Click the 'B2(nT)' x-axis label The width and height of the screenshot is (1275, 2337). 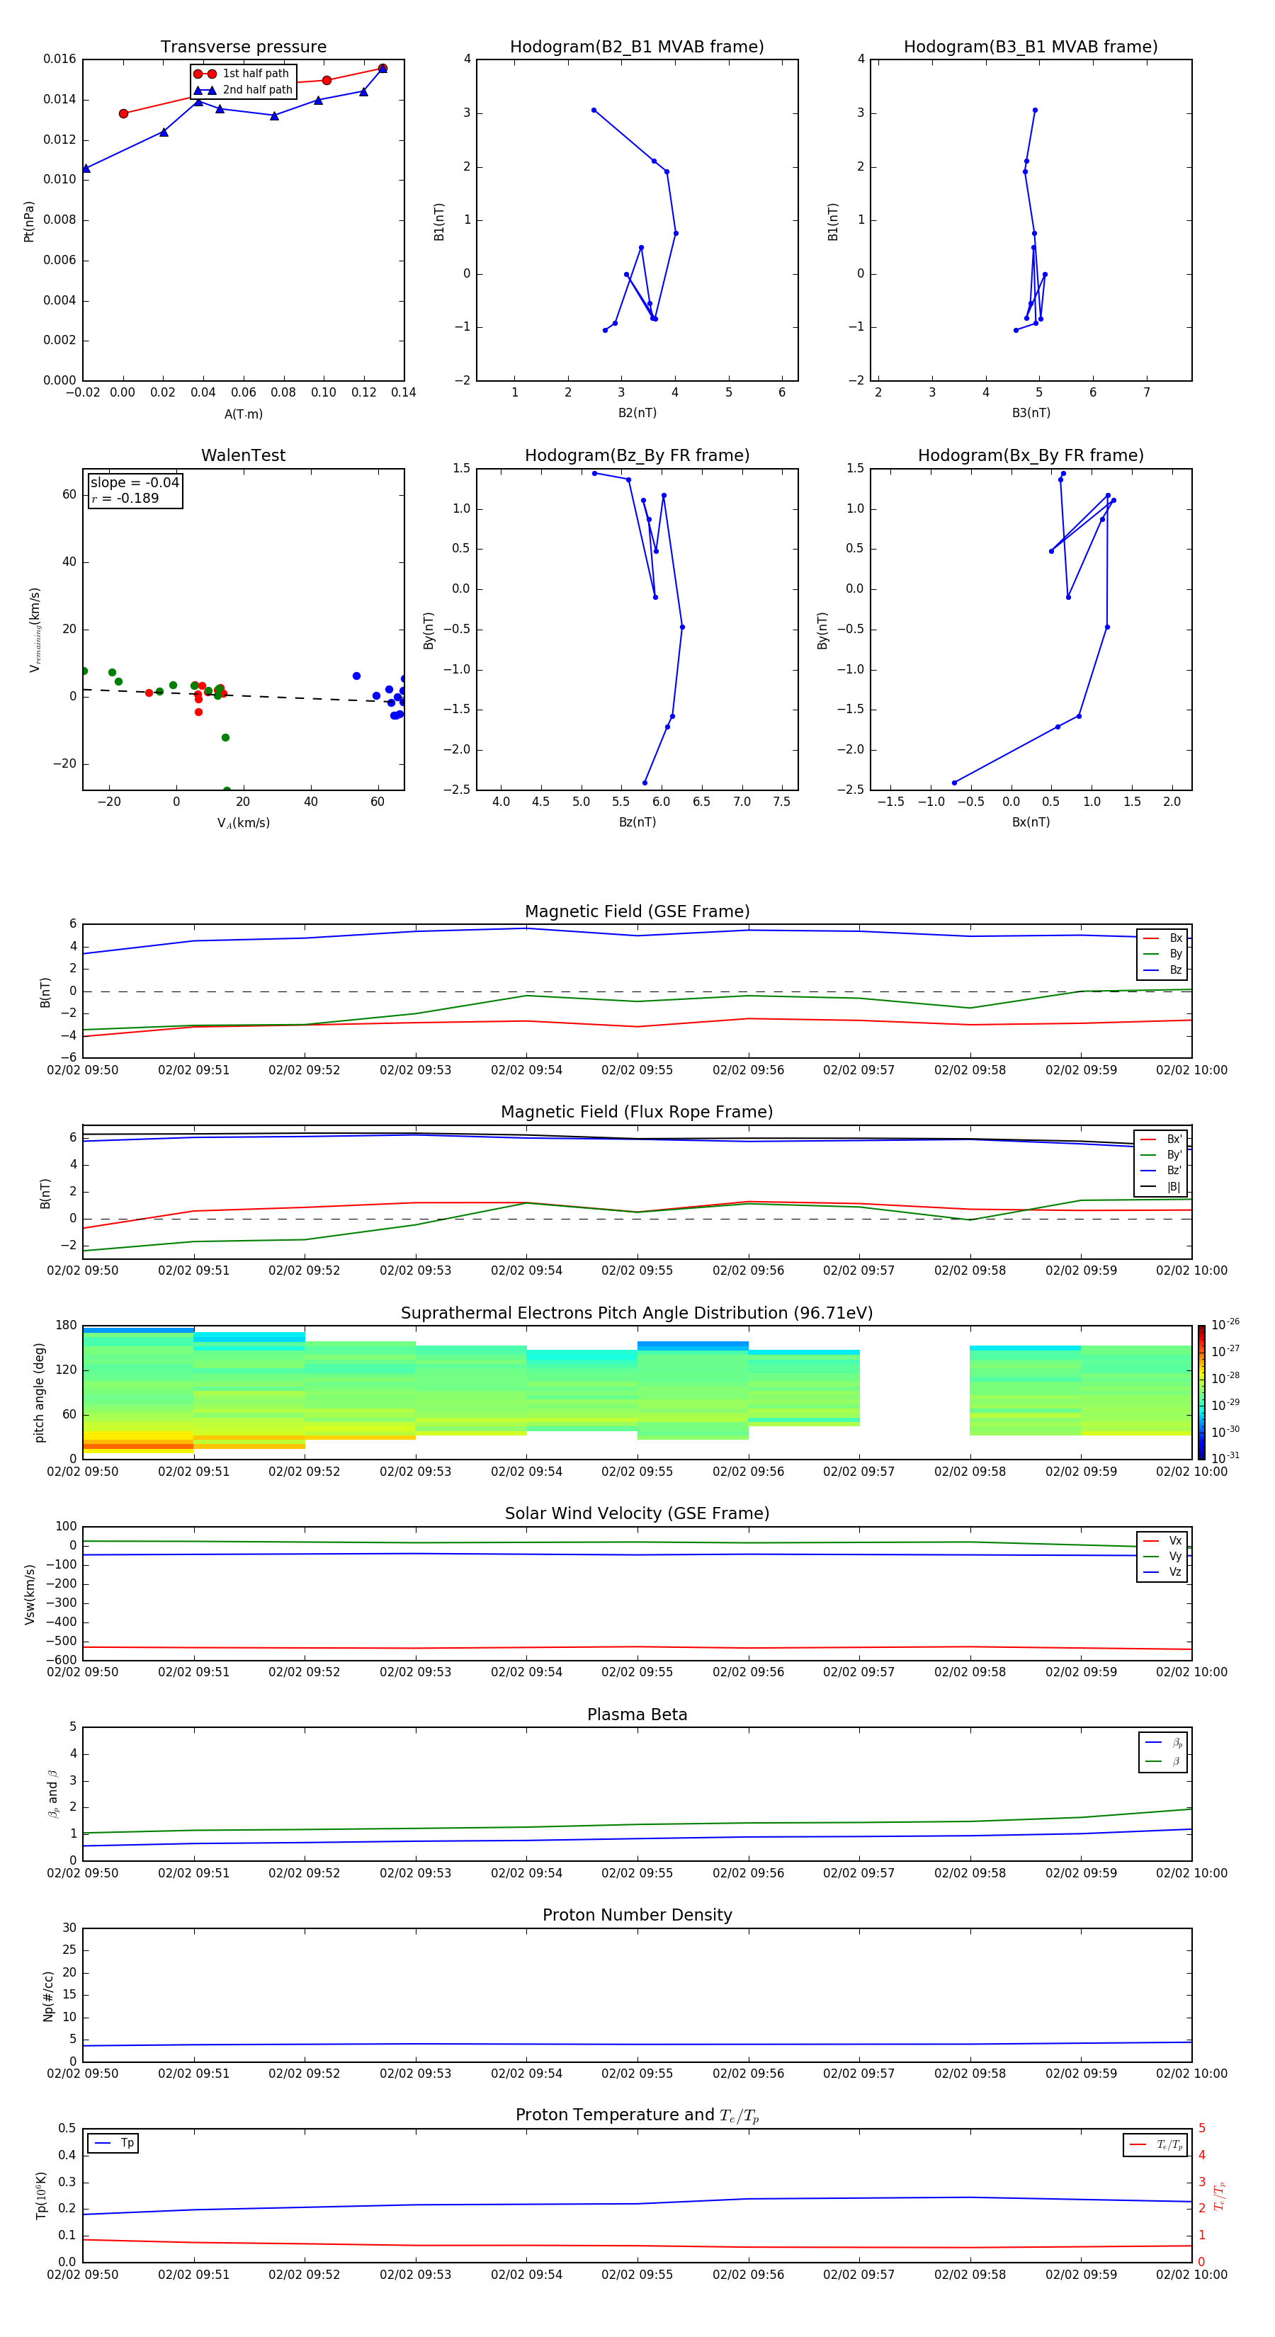pos(637,413)
